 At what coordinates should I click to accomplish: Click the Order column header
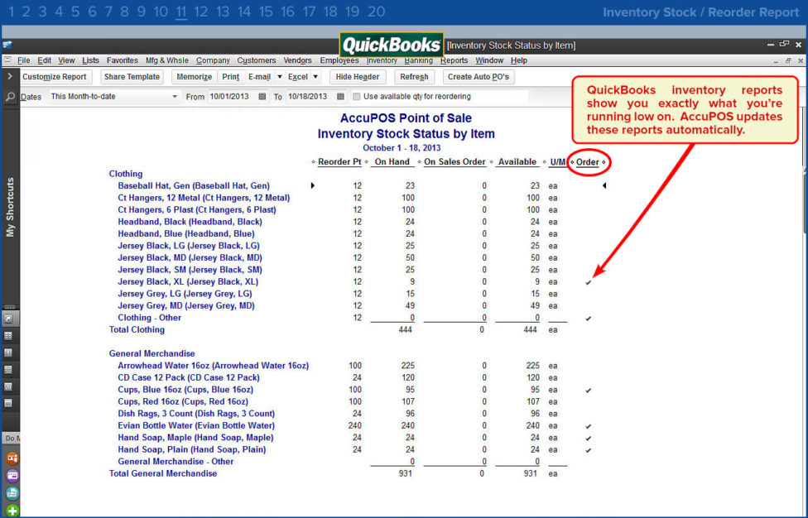click(588, 162)
